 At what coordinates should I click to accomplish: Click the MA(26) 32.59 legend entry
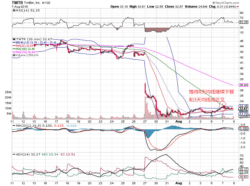(23, 46)
